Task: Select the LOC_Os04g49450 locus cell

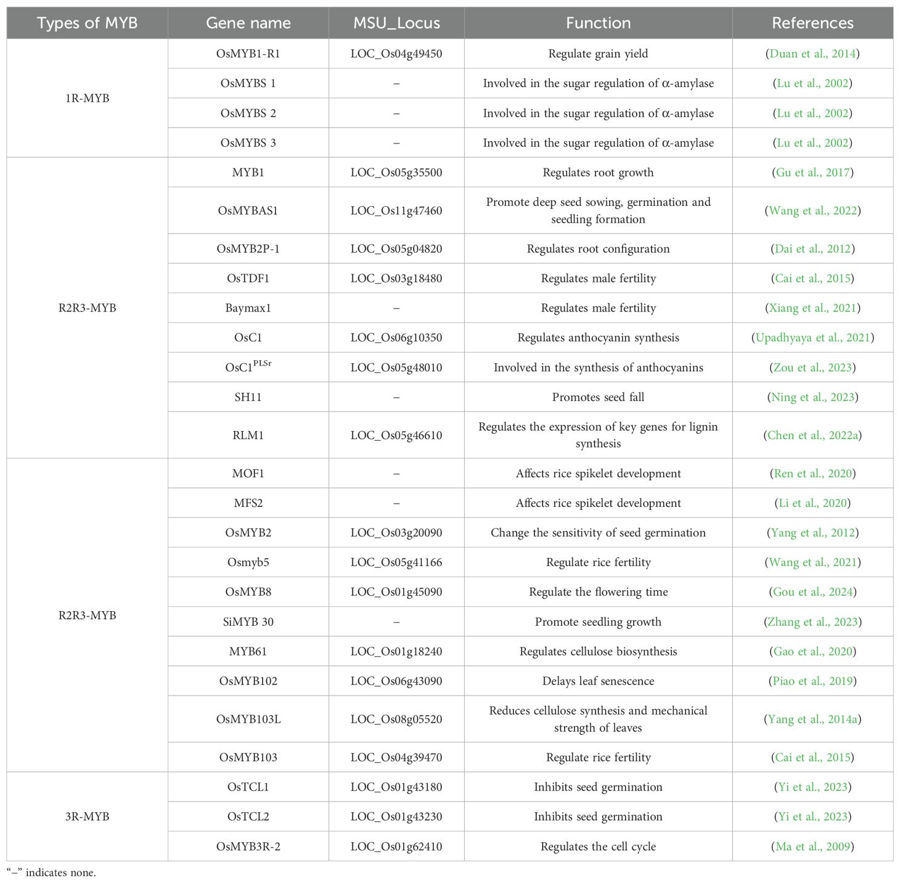Action: [x=396, y=54]
